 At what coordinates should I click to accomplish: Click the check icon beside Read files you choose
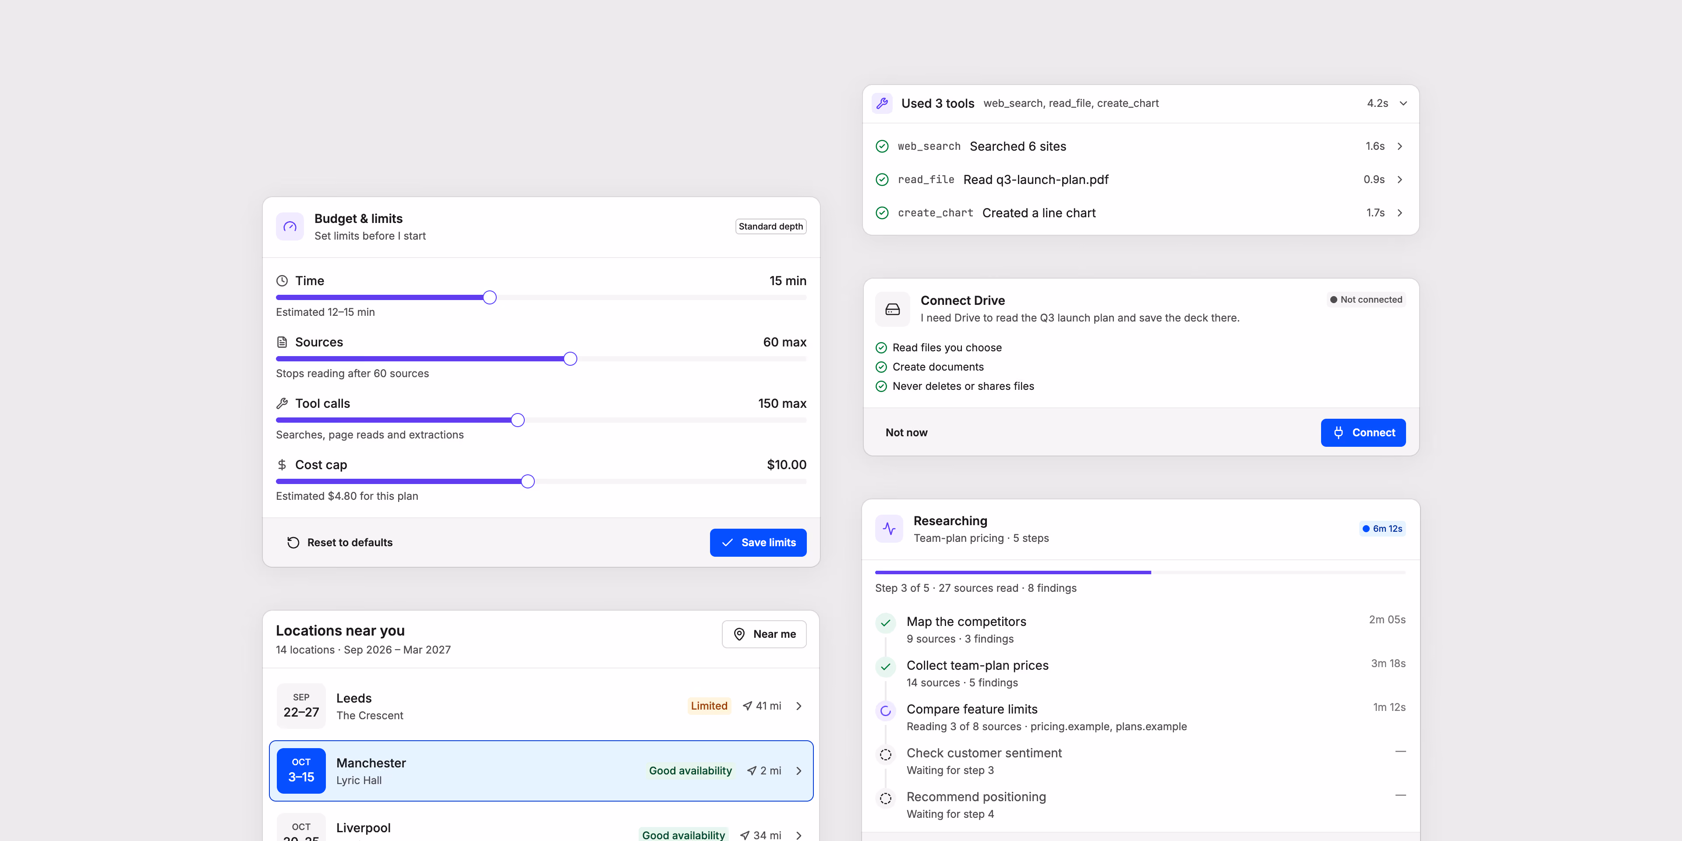point(881,348)
